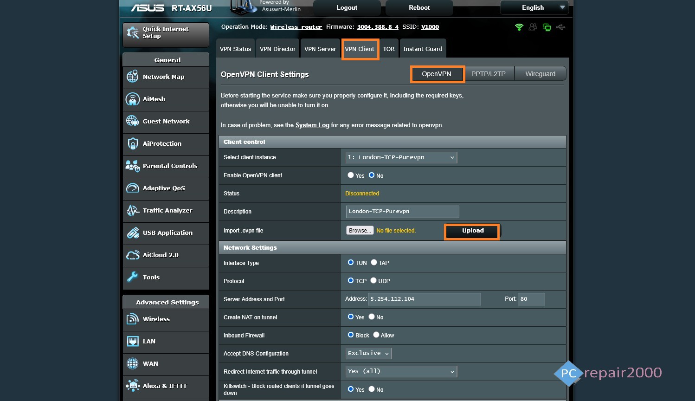Select No for Killswitch option
The width and height of the screenshot is (695, 401).
[x=372, y=389]
